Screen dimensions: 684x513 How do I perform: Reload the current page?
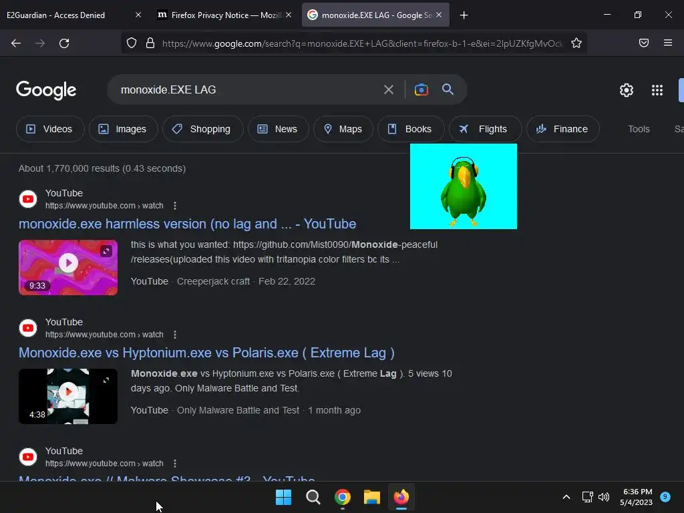click(64, 43)
